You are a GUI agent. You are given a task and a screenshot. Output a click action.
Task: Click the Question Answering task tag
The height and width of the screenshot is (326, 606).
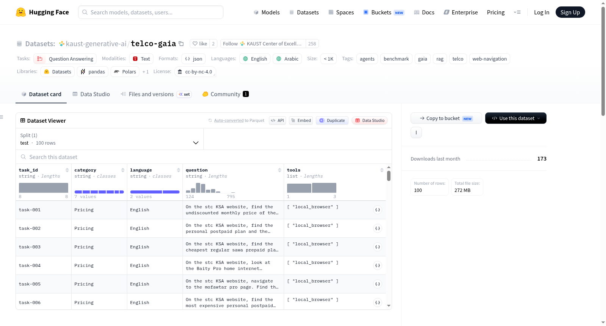(x=65, y=59)
